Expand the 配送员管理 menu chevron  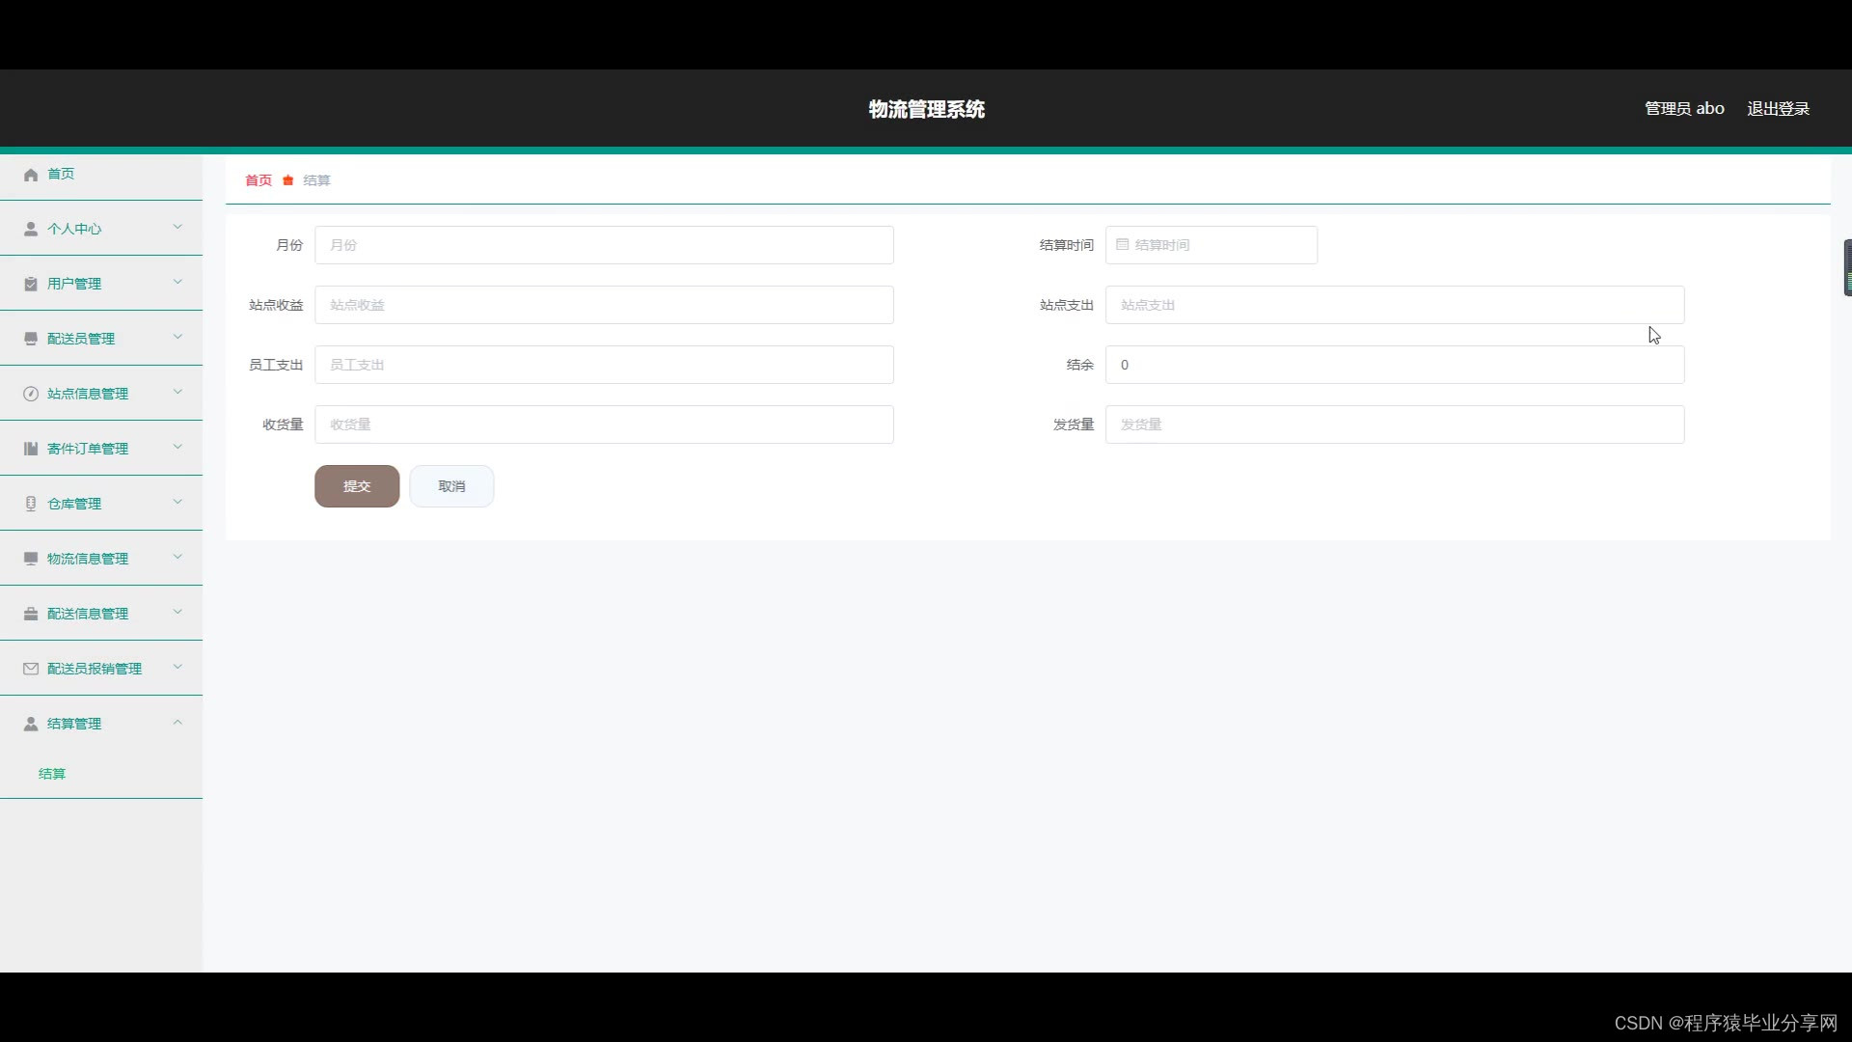pos(177,337)
